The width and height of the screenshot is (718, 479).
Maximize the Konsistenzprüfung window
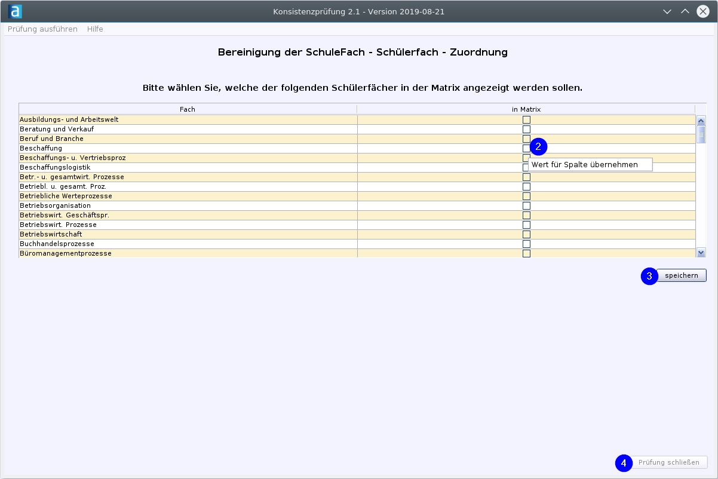[685, 11]
